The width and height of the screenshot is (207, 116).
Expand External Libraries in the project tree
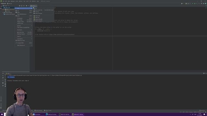3,13
